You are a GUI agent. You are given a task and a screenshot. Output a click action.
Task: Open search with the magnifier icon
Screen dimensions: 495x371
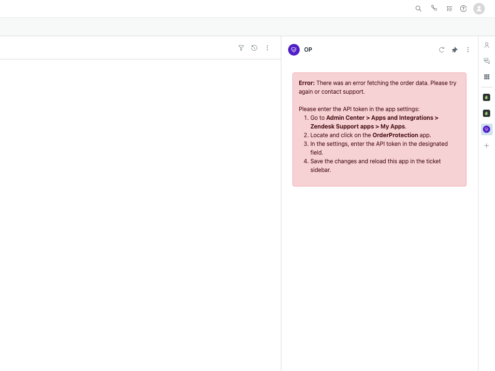[x=419, y=9]
